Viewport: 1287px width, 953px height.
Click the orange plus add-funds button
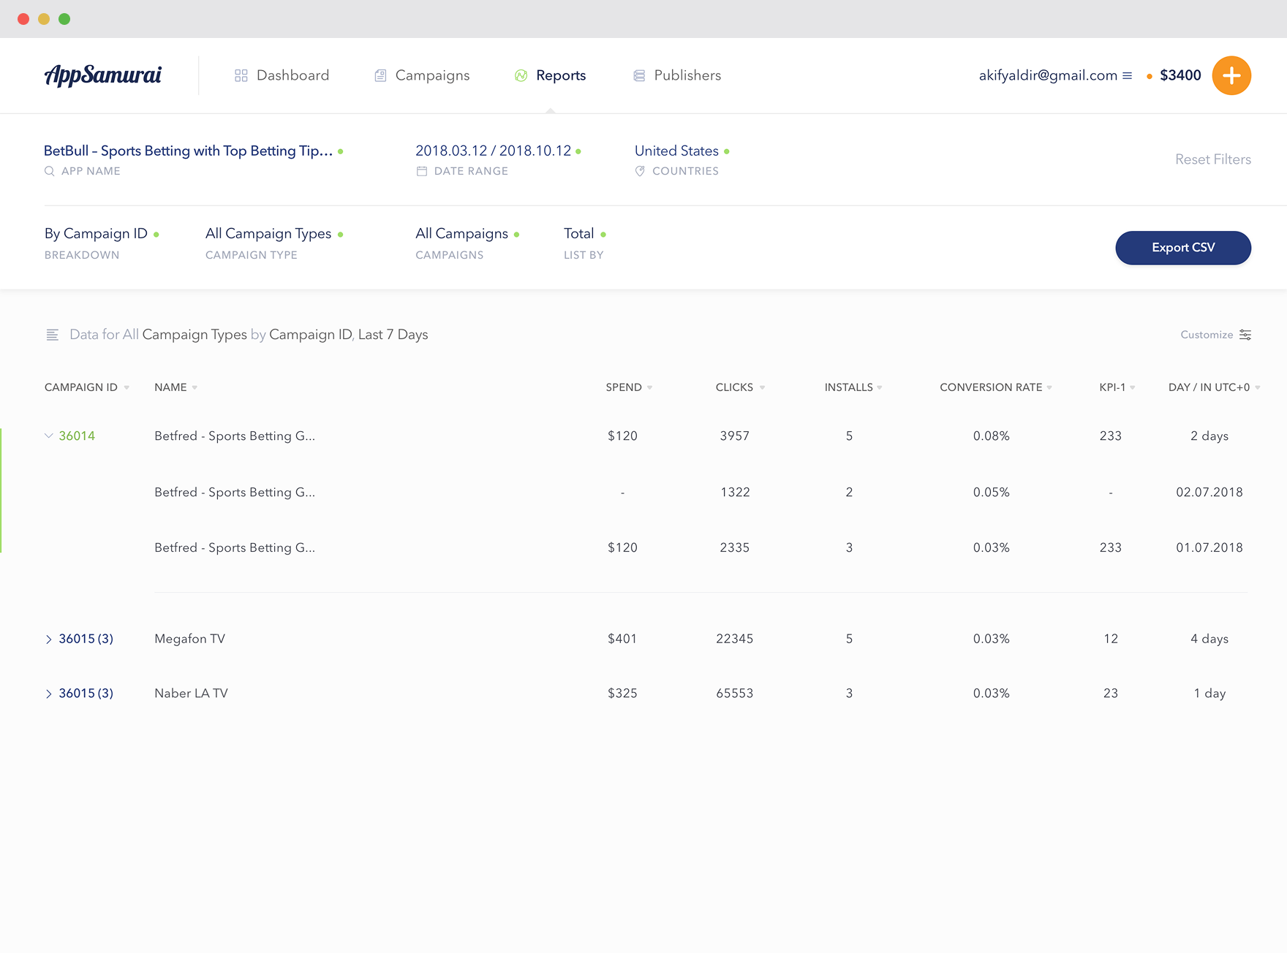pos(1231,75)
